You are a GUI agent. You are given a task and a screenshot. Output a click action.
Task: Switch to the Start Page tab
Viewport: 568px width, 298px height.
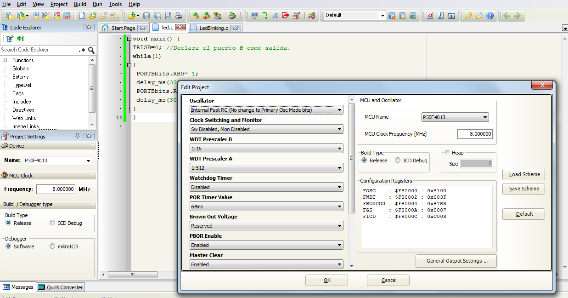click(123, 28)
